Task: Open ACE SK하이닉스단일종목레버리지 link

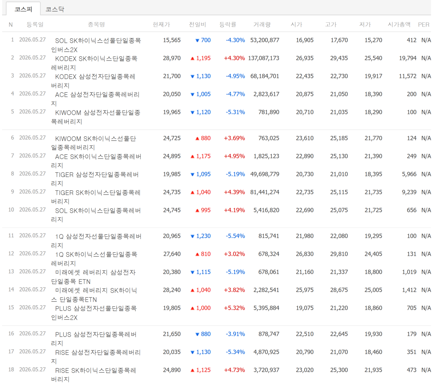Action: tap(96, 161)
